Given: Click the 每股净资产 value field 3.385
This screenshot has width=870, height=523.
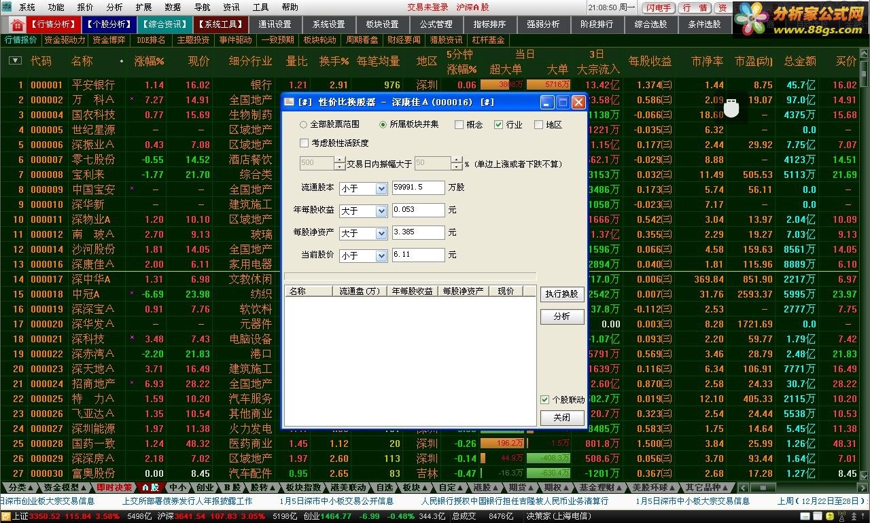Looking at the screenshot, I should coord(419,232).
